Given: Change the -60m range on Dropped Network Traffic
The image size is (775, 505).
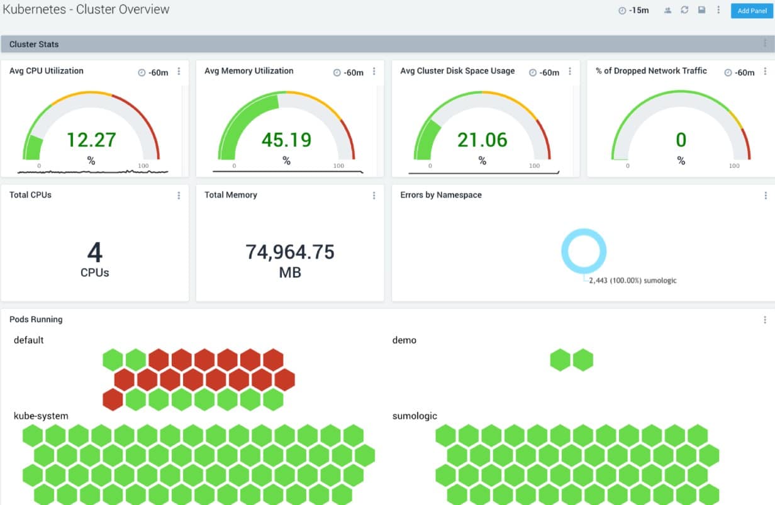Looking at the screenshot, I should (739, 72).
